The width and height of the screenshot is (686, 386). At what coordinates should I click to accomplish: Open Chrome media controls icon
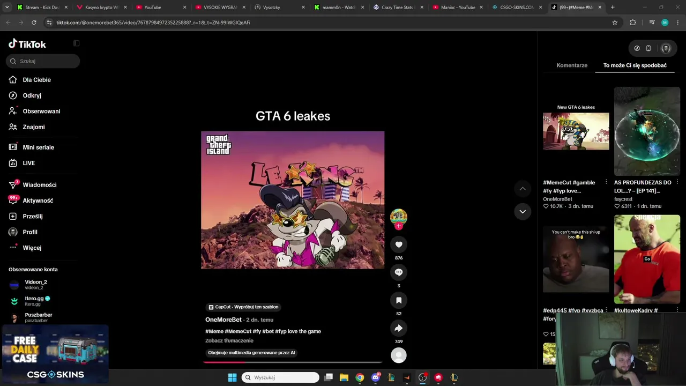652,23
